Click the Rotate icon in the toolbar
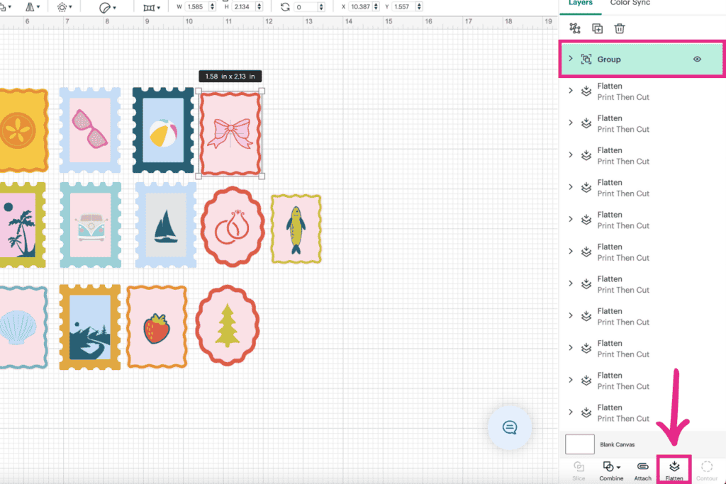726x484 pixels. 285,7
